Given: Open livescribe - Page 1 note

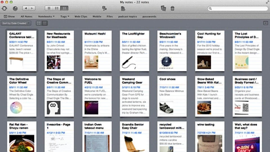Looking at the screenshot, I should pos(59,137).
